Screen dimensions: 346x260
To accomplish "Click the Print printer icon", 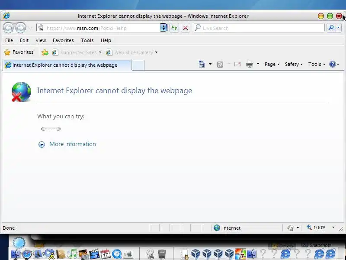I will tap(250, 64).
